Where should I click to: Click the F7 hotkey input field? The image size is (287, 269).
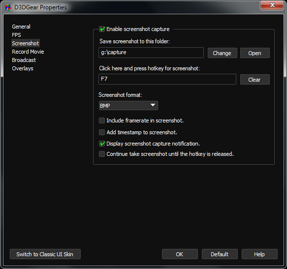point(167,79)
